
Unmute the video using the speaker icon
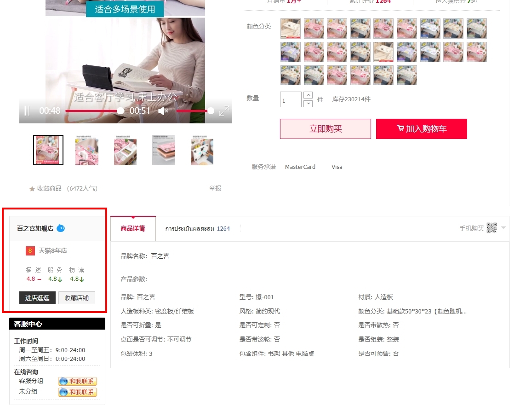[x=163, y=111]
